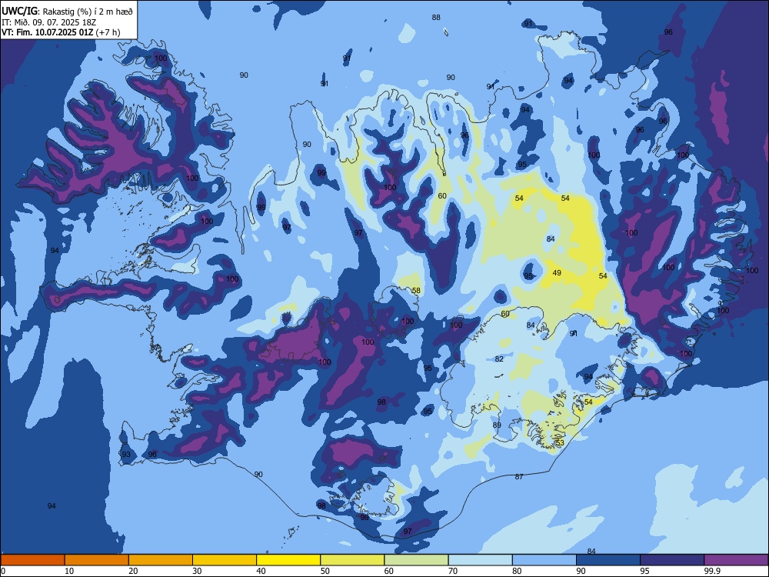Click the '87' value on southern coastline

click(519, 476)
